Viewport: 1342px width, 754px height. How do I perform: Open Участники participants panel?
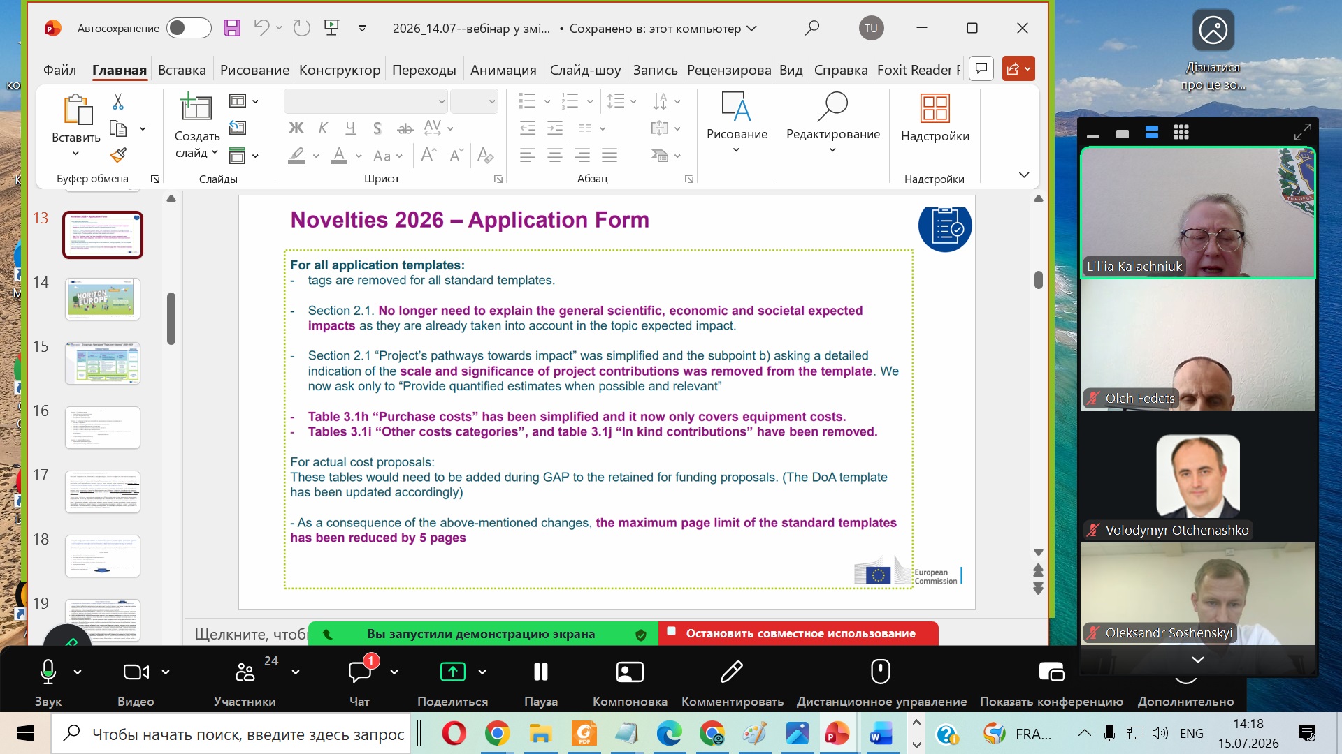click(245, 682)
